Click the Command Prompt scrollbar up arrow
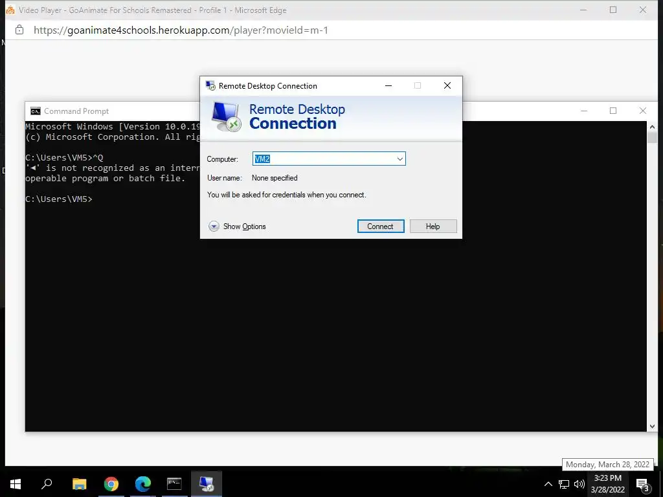This screenshot has height=497, width=663. pyautogui.click(x=652, y=127)
